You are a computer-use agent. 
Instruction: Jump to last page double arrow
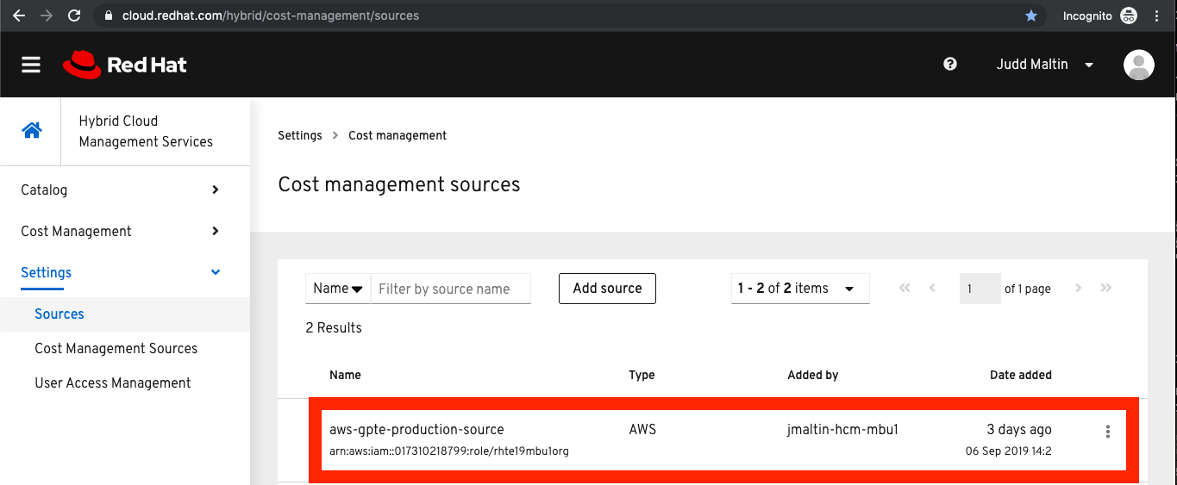click(1106, 289)
